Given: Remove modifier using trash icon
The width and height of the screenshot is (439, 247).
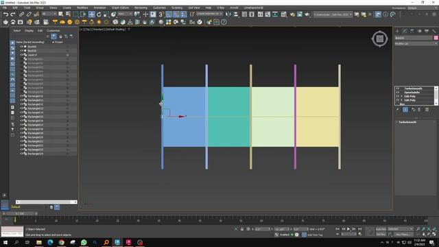Looking at the screenshot, I should tap(419, 110).
